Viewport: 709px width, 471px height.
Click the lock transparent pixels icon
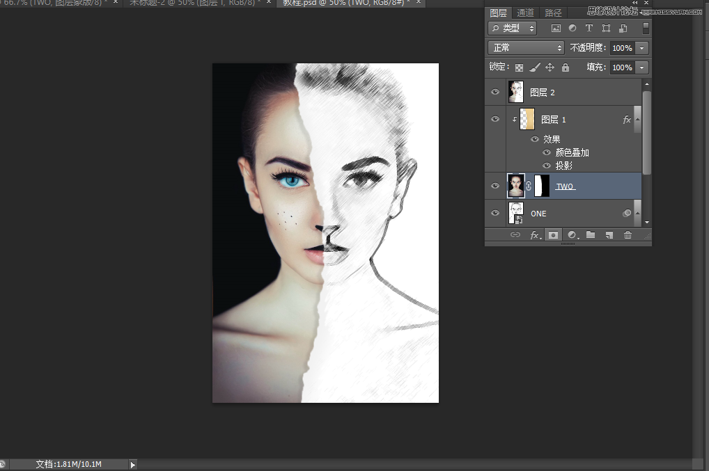(x=519, y=67)
